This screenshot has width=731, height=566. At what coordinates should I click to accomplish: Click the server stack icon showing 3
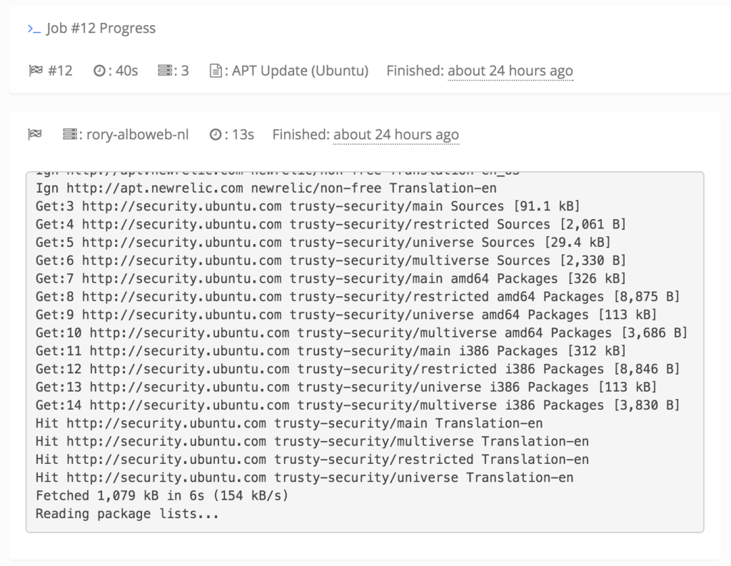165,71
